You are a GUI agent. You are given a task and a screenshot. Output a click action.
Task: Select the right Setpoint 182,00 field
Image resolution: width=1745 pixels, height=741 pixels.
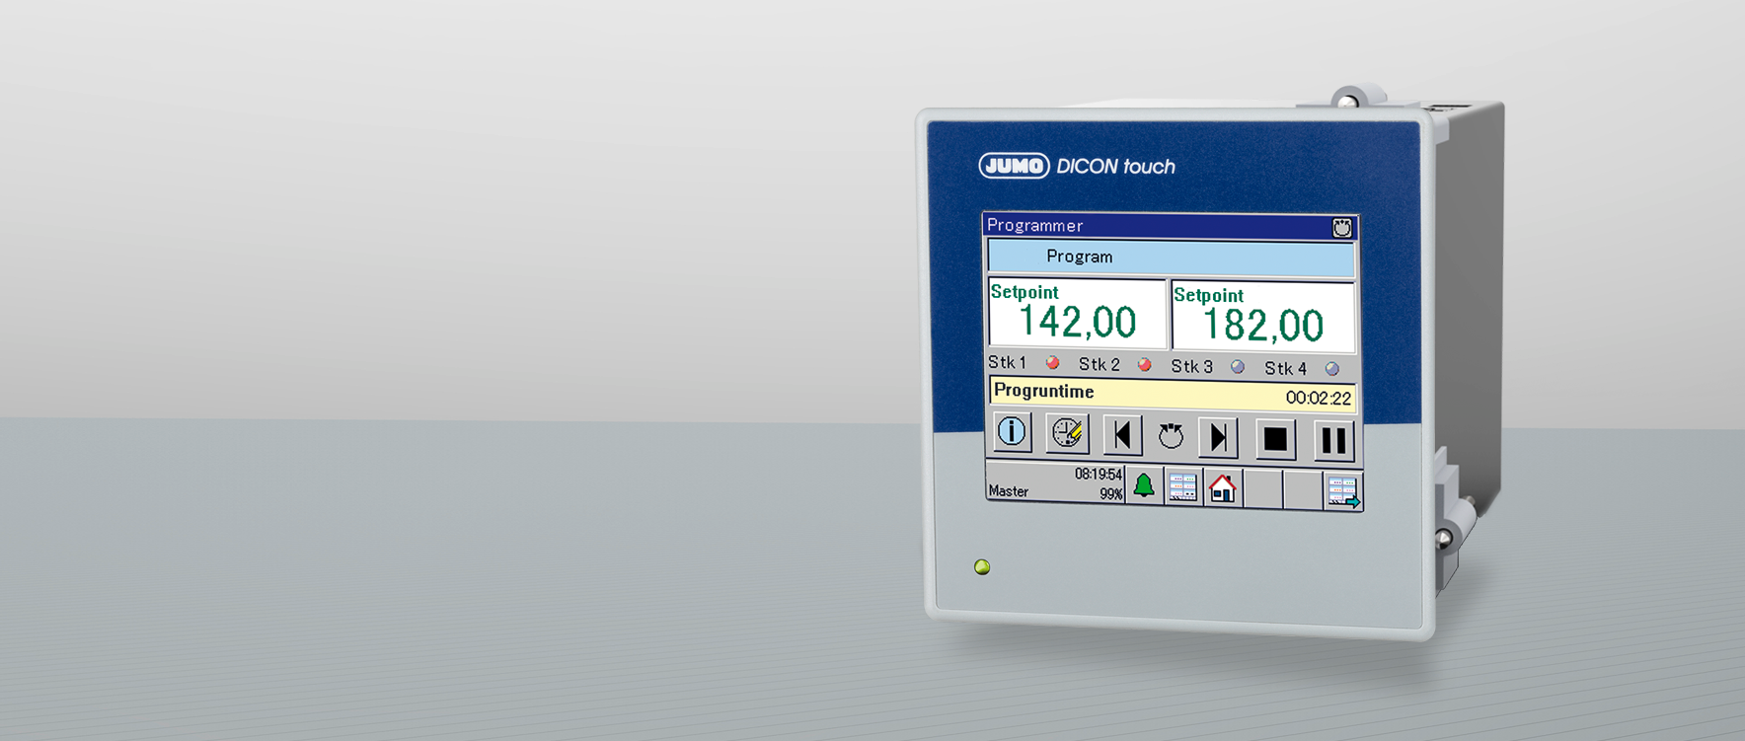click(1262, 317)
